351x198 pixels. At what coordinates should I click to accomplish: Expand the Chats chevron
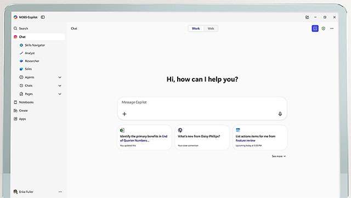(60, 86)
